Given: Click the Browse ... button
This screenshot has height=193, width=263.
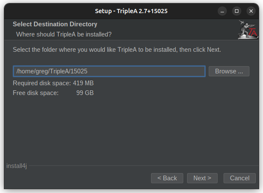Looking at the screenshot, I should coord(229,71).
